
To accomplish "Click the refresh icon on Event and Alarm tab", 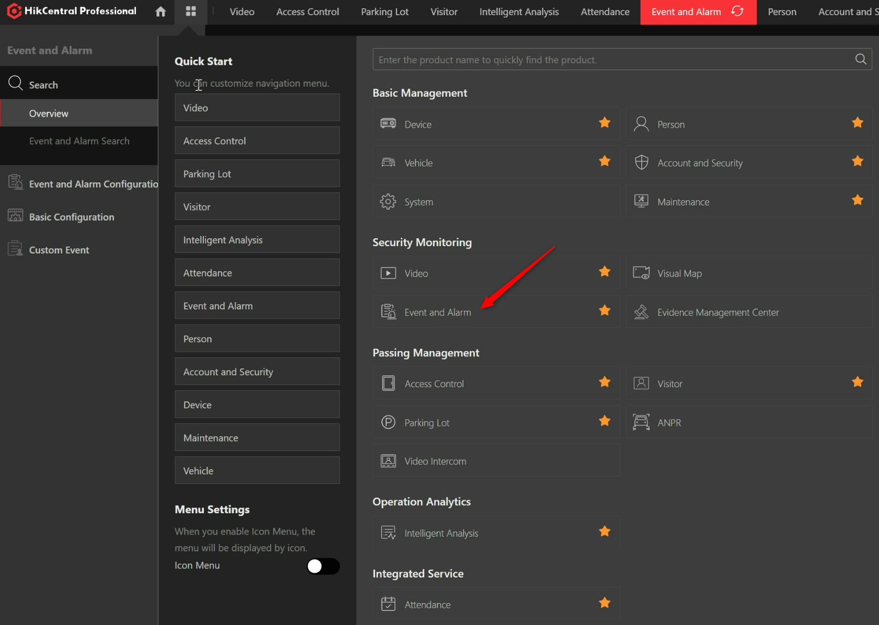I will tap(737, 11).
